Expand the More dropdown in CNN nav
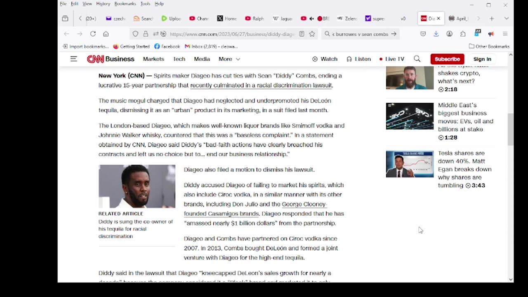The image size is (528, 297). [229, 59]
